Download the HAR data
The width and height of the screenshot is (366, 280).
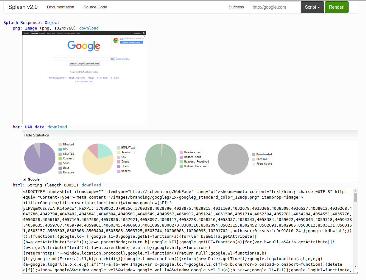pyautogui.click(x=57, y=127)
